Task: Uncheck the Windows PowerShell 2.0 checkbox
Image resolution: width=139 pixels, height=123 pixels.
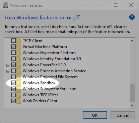Action: point(13,65)
